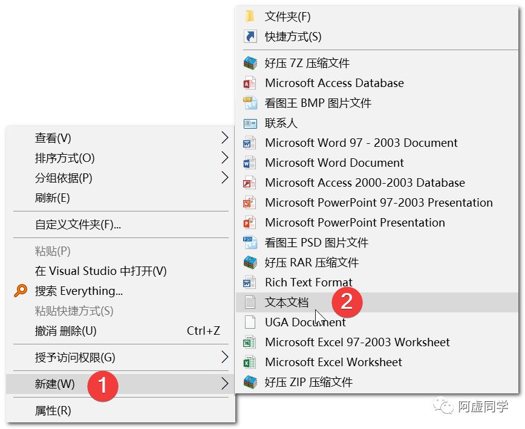This screenshot has width=525, height=429.
Task: Create new 文件夹(F) from submenu
Action: pos(377,16)
